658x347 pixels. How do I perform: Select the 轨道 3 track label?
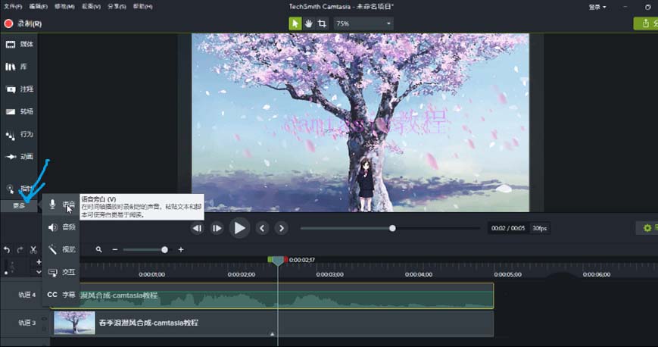(x=27, y=323)
